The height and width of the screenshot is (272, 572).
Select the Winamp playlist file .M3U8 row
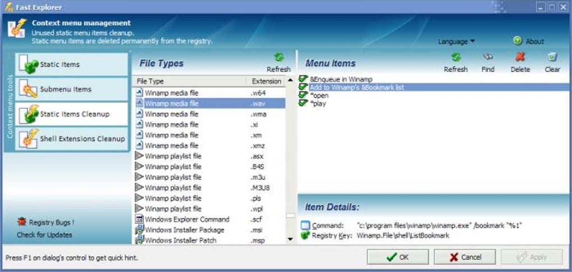209,188
